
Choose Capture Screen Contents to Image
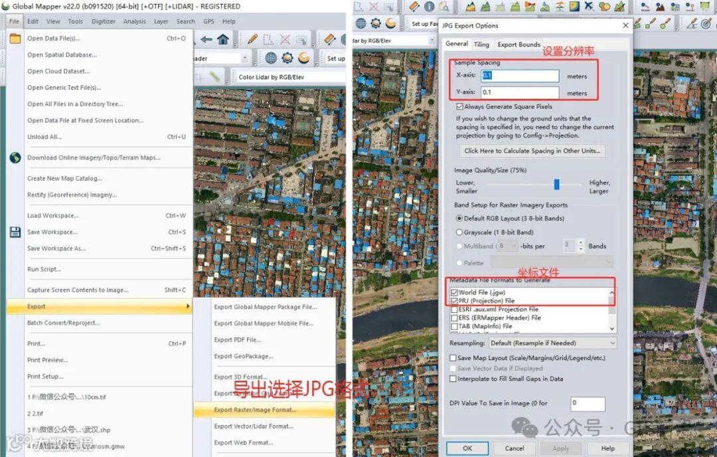pyautogui.click(x=78, y=290)
